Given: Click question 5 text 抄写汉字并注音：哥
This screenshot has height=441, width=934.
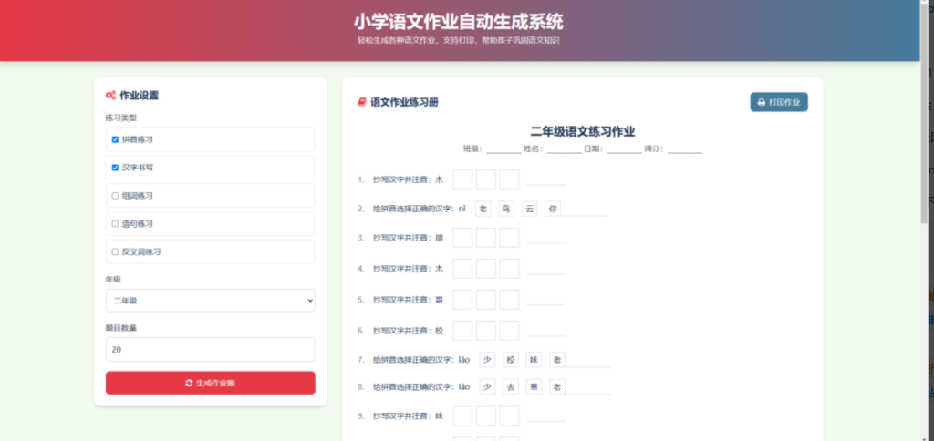Looking at the screenshot, I should 408,300.
